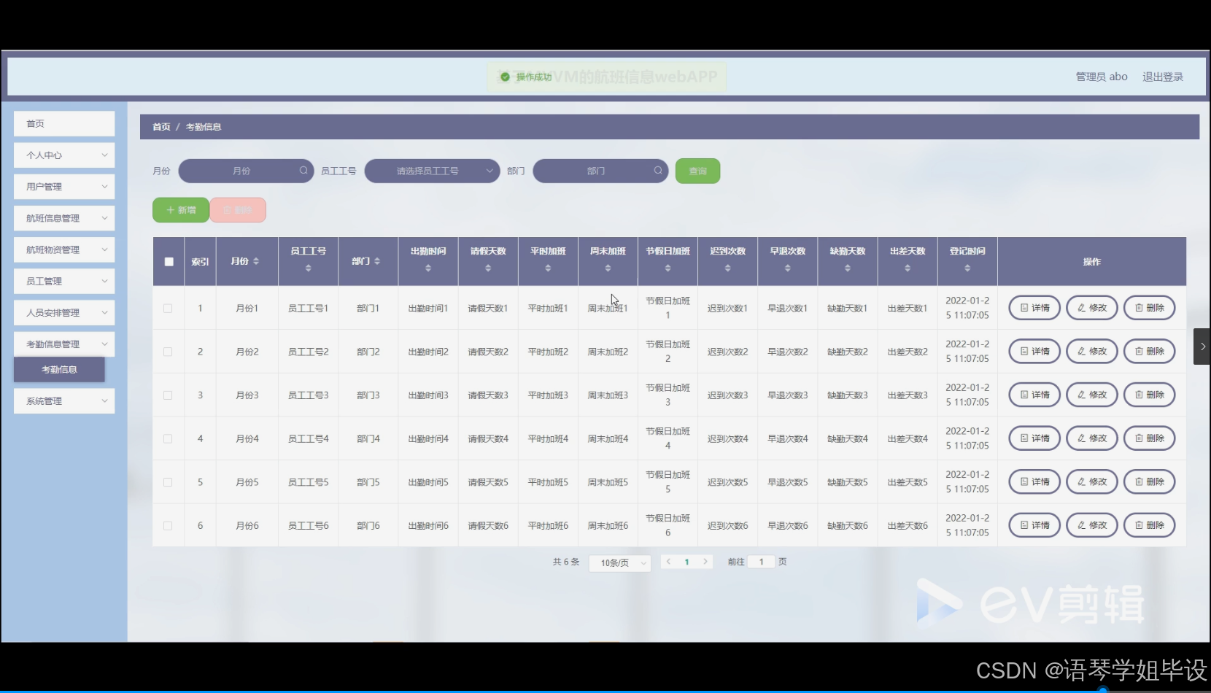Viewport: 1211px width, 693px height.
Task: Sort by the 请假天数 column arrows
Action: [x=488, y=268]
